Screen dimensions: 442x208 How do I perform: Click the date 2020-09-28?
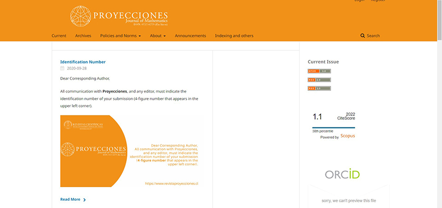coord(76,68)
